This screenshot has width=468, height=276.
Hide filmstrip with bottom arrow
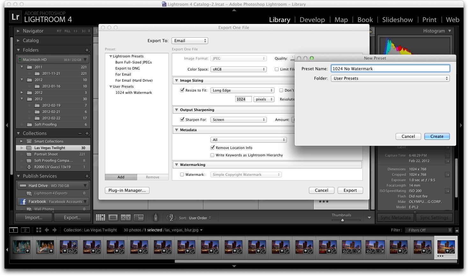click(234, 266)
